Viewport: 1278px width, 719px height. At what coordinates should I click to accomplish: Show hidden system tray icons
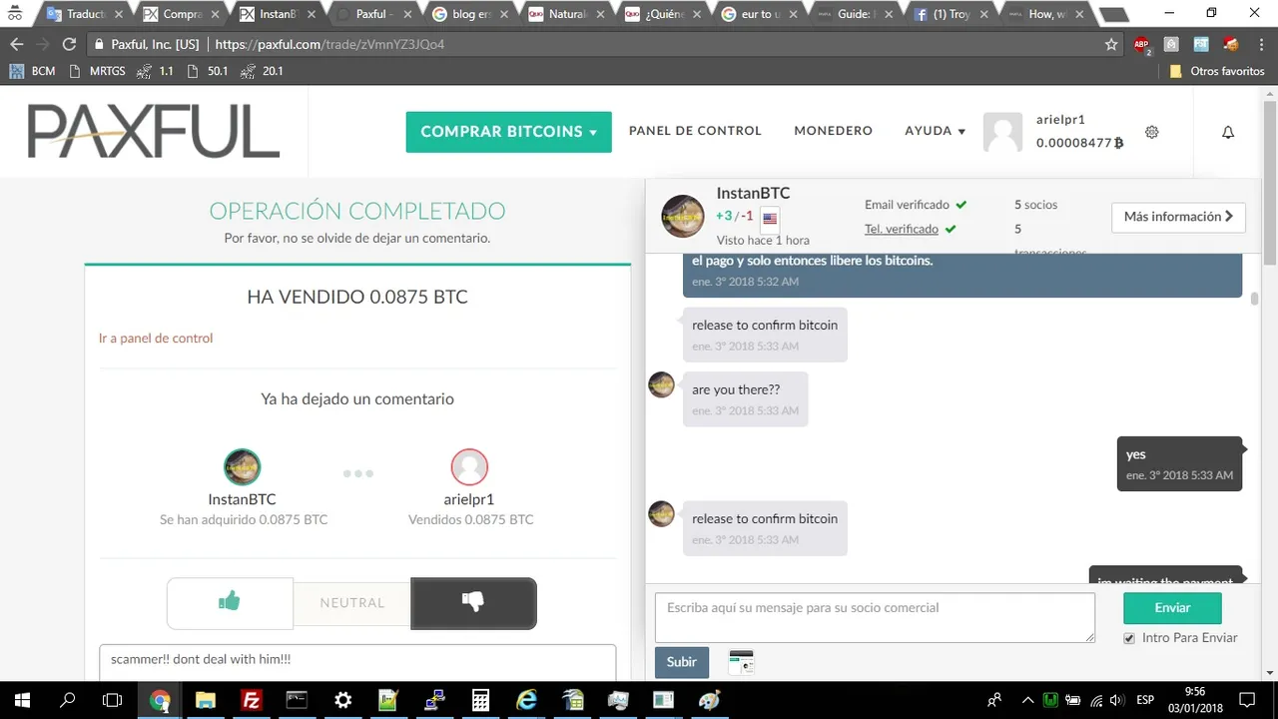pos(1027,700)
